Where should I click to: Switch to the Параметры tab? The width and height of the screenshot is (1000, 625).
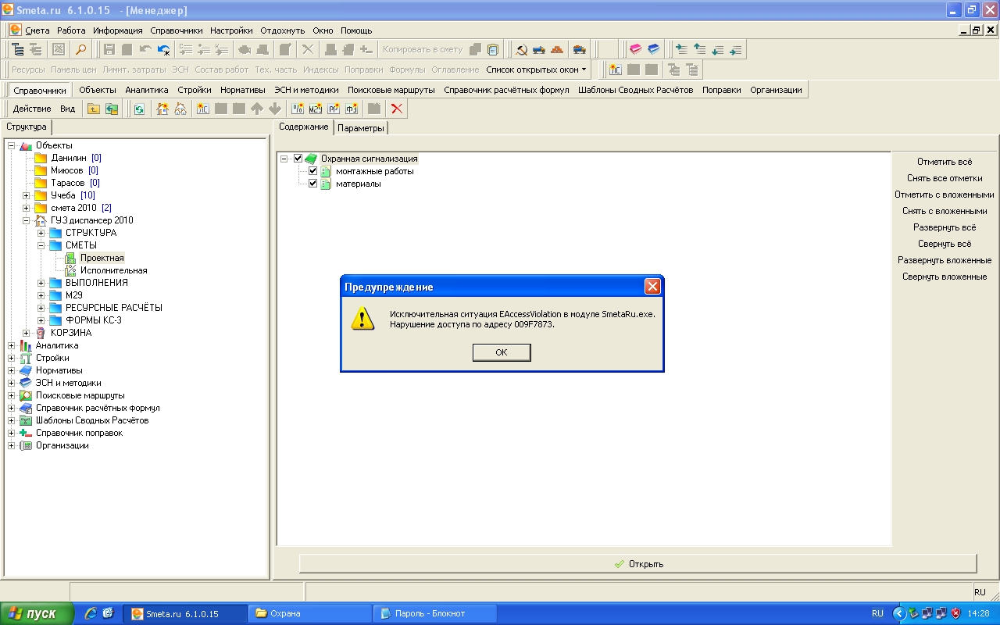tap(361, 128)
